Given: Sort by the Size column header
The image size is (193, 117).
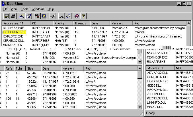Looking at the screenshot, I should click(33, 68).
